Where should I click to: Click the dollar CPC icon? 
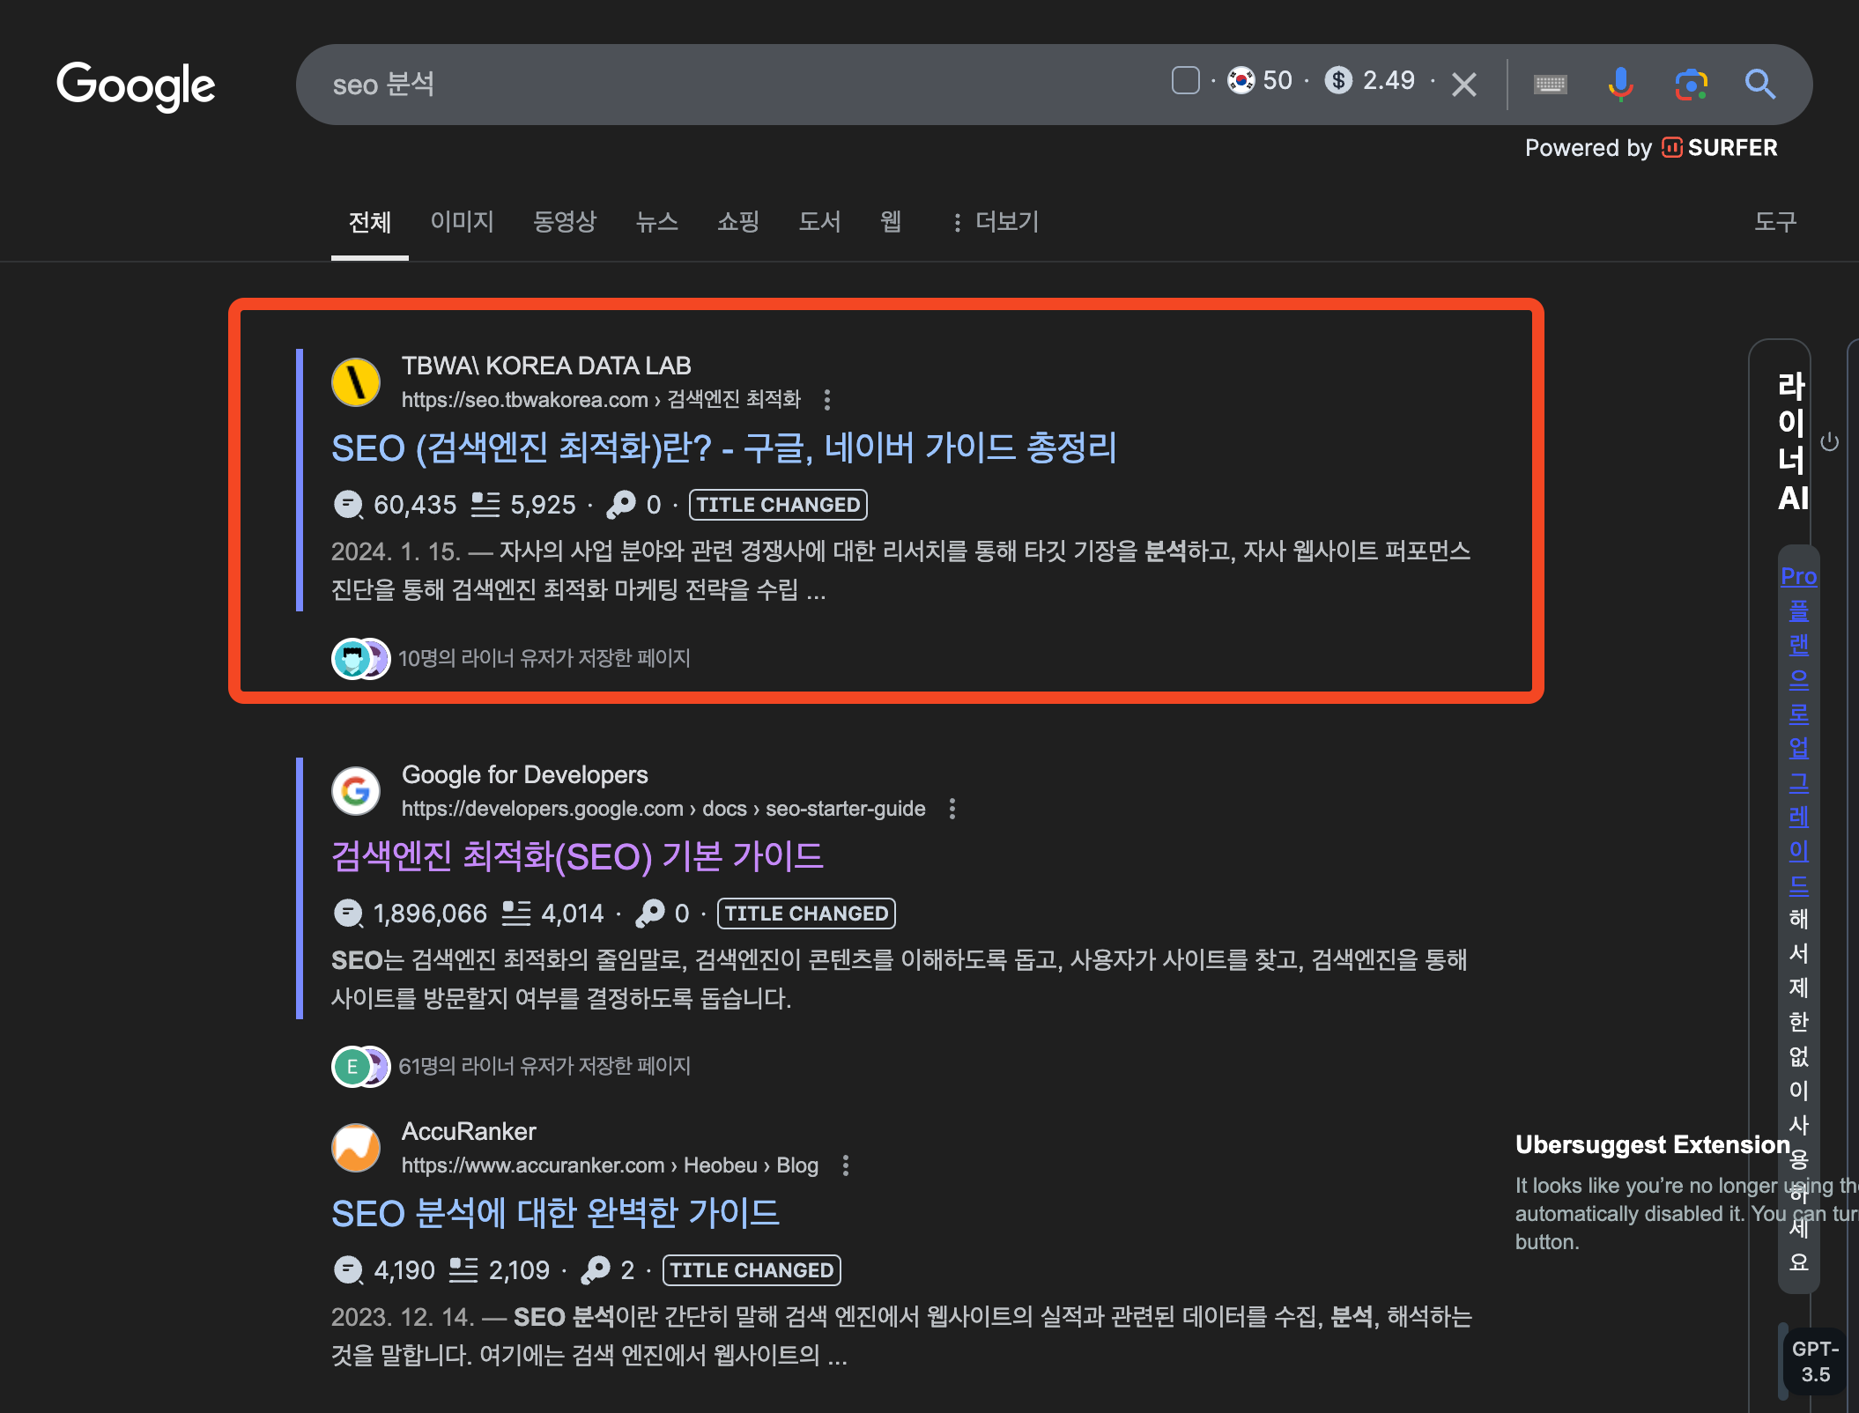point(1338,80)
